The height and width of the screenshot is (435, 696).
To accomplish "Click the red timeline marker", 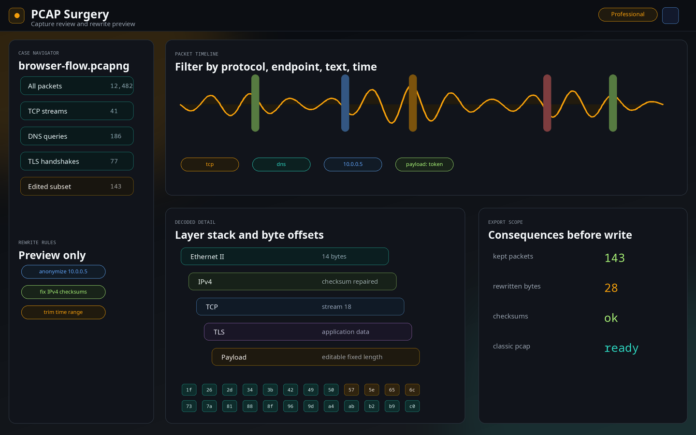I will (x=547, y=103).
